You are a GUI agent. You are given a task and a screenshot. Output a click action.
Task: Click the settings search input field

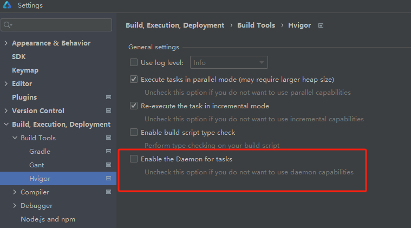tap(56, 25)
